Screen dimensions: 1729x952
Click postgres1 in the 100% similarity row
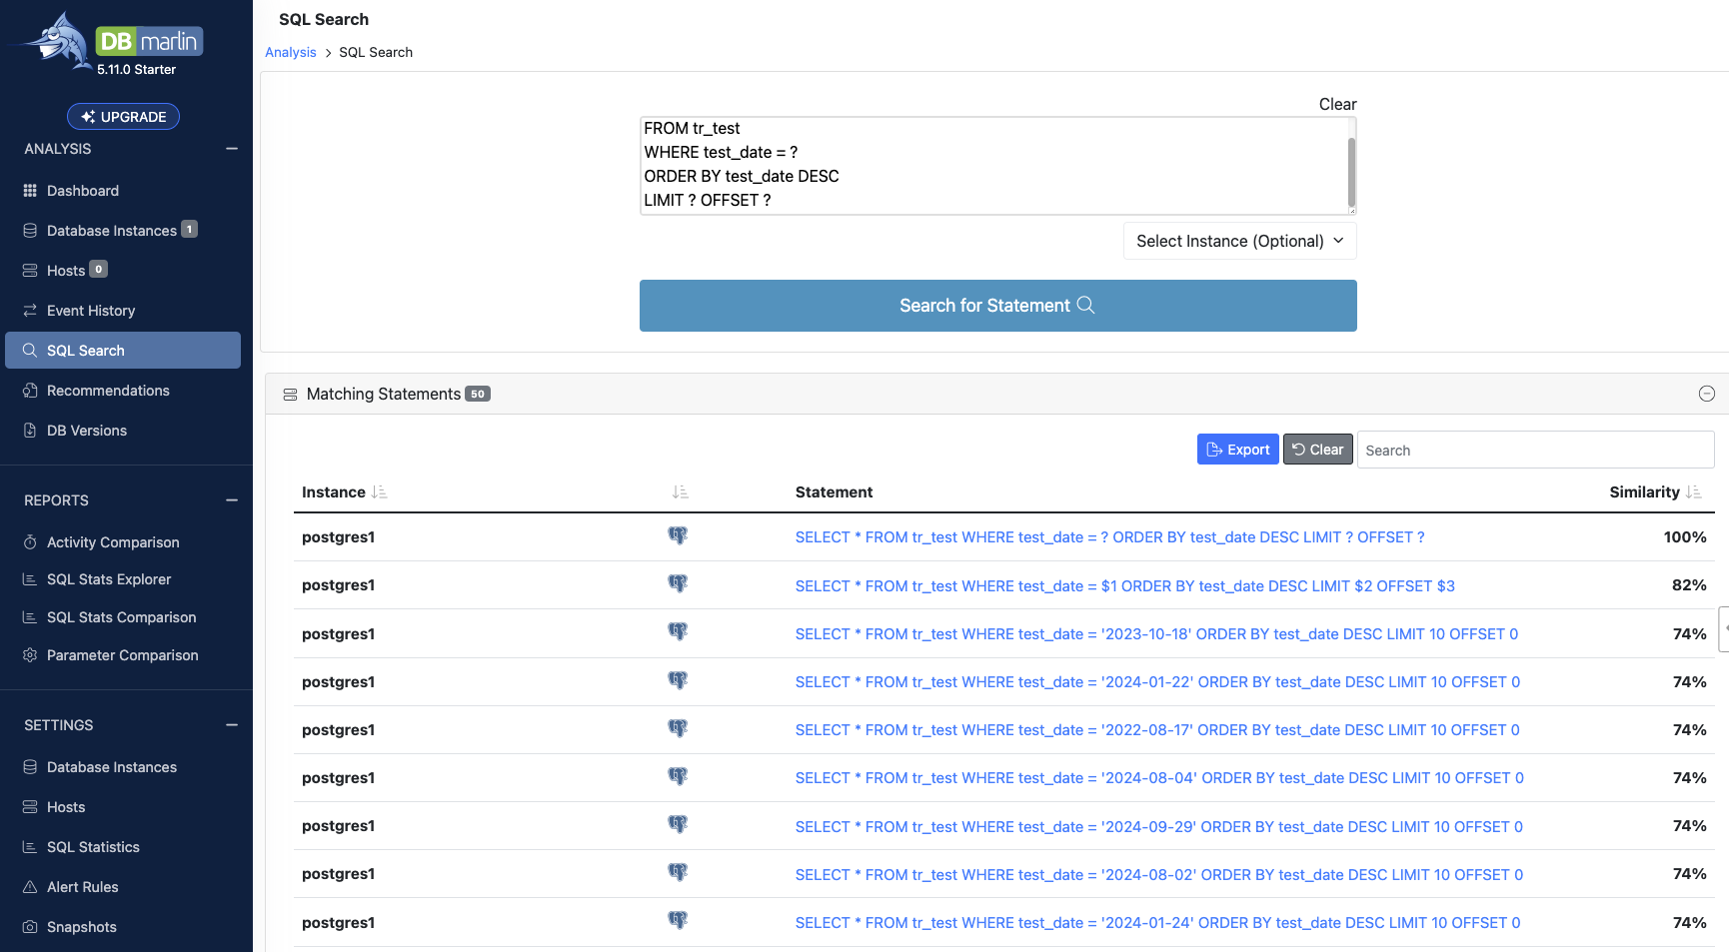[339, 537]
